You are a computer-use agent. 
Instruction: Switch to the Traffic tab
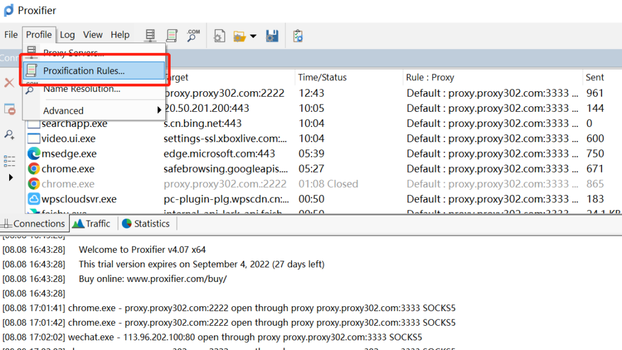92,224
